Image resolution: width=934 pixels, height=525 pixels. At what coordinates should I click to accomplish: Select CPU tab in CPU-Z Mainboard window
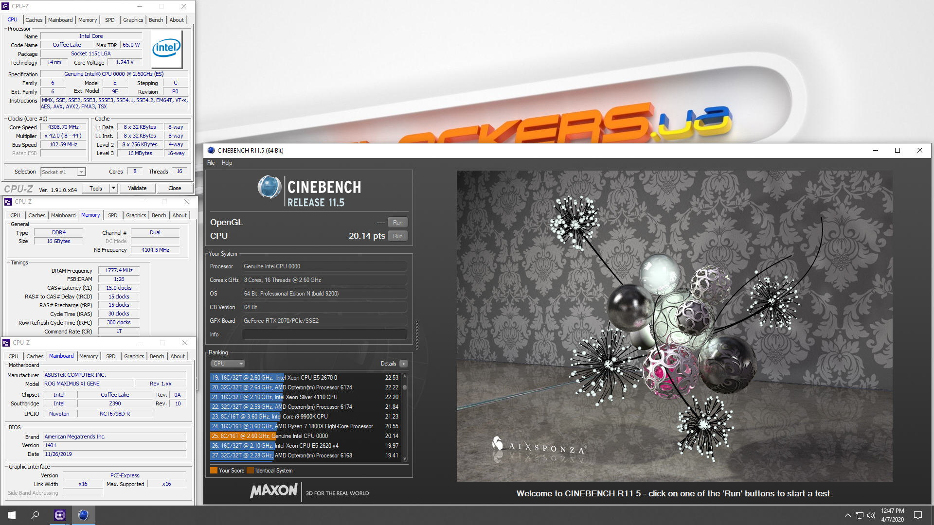point(13,356)
